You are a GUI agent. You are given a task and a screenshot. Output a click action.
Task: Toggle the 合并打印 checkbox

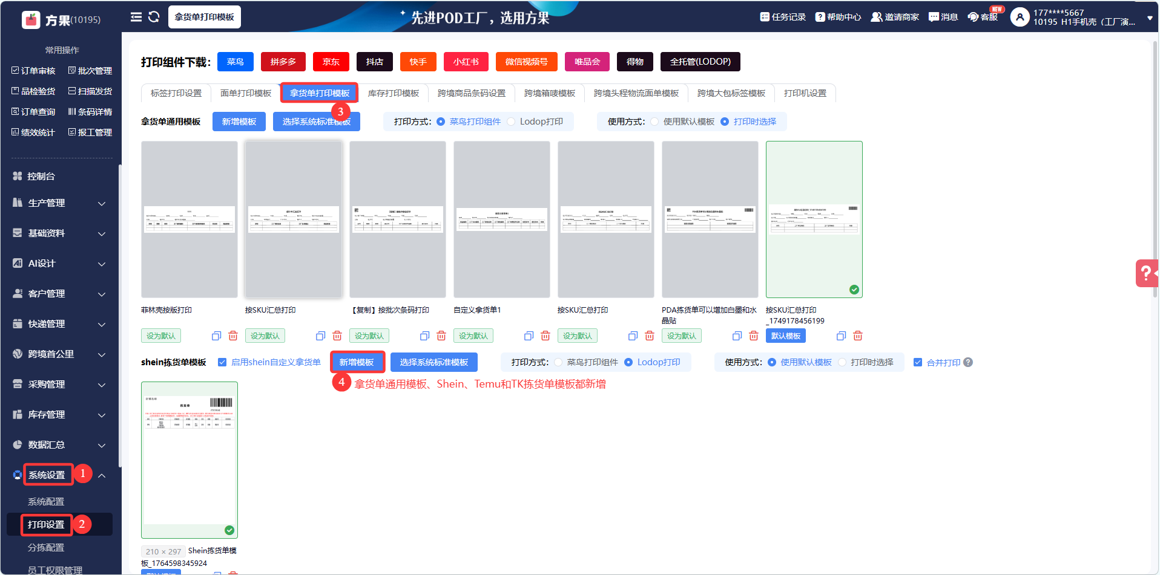pos(918,362)
